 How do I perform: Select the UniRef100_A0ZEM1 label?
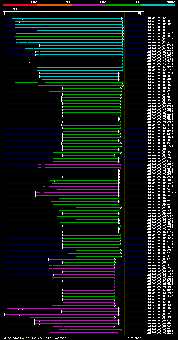coord(160,265)
